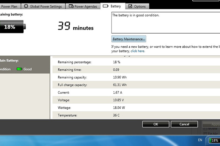This screenshot has width=220, height=146.
Task: Click the 39 minutes remaining readout
Action: point(76,27)
